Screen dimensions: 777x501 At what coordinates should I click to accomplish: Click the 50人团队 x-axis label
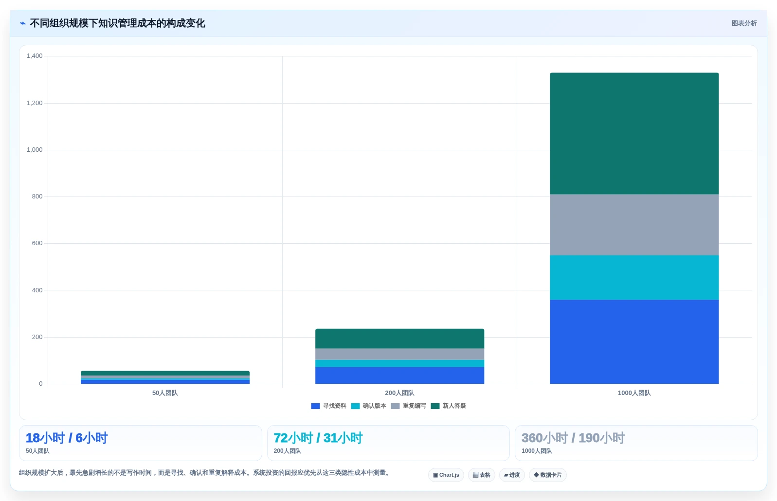tap(165, 393)
